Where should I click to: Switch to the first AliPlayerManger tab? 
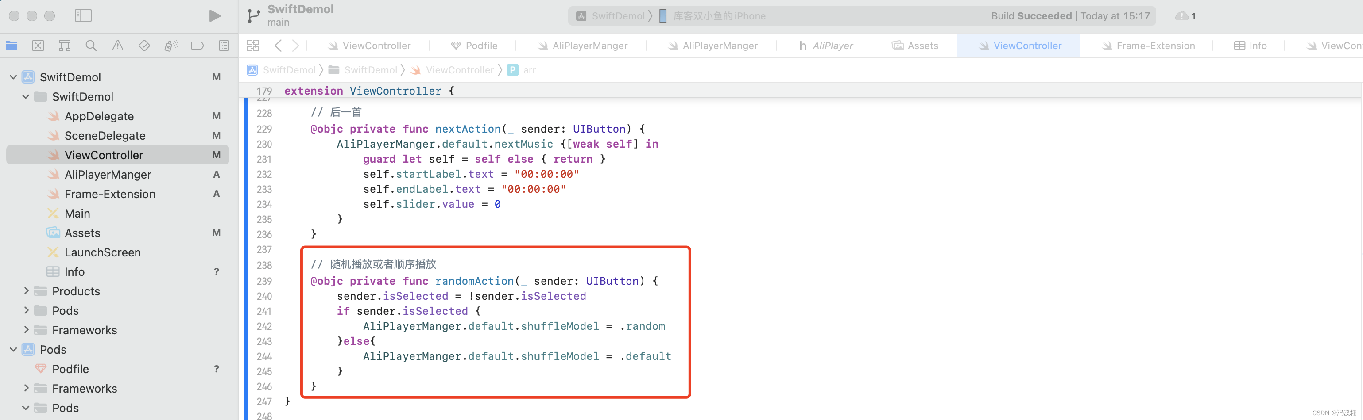(583, 46)
